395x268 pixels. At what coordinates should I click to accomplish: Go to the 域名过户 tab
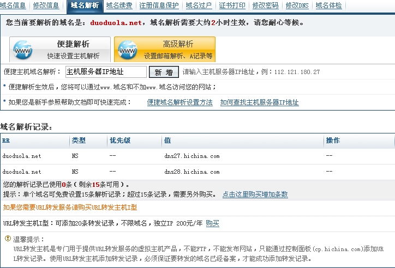(198, 5)
